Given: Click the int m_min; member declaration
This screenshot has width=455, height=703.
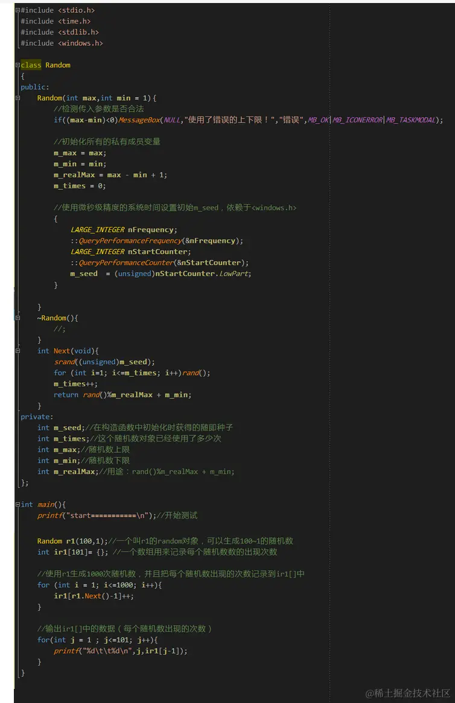Looking at the screenshot, I should coord(59,461).
